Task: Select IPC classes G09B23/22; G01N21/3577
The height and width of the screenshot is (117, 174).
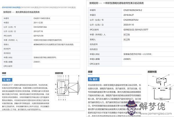Action: coord(136,30)
